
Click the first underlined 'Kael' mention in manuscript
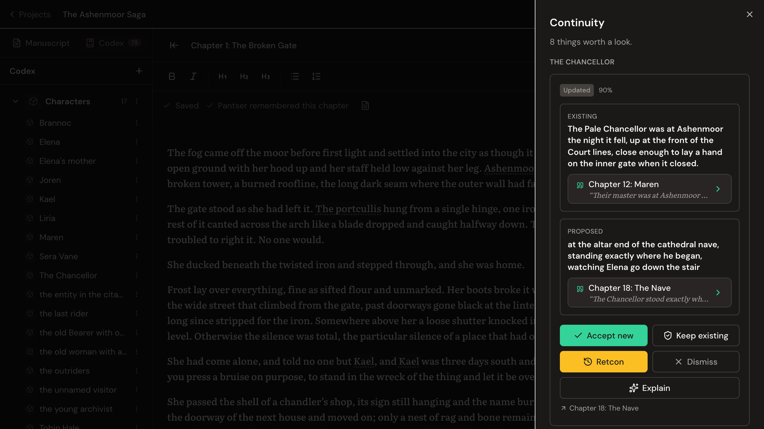click(x=364, y=361)
